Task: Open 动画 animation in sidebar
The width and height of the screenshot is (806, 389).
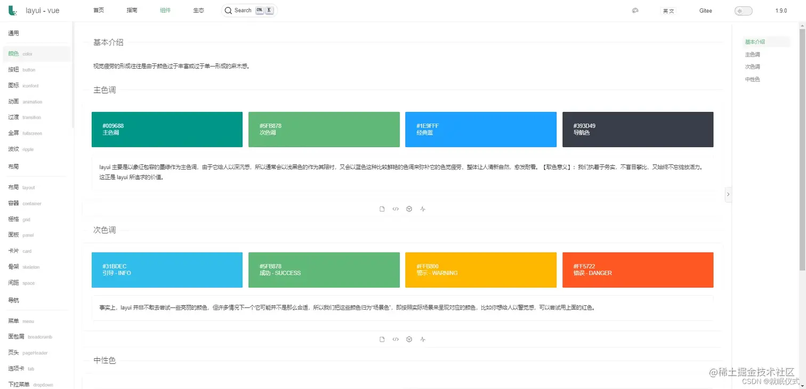Action: click(x=36, y=102)
